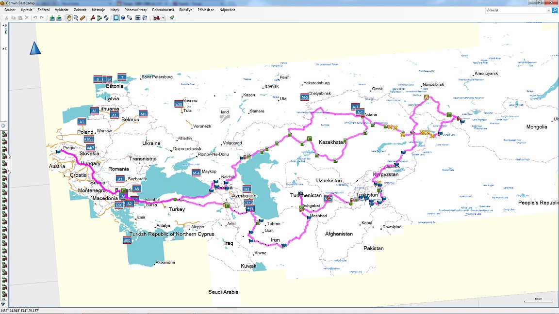Image resolution: width=559 pixels, height=314 pixels.
Task: Toggle the 3D map view button
Action: click(123, 18)
